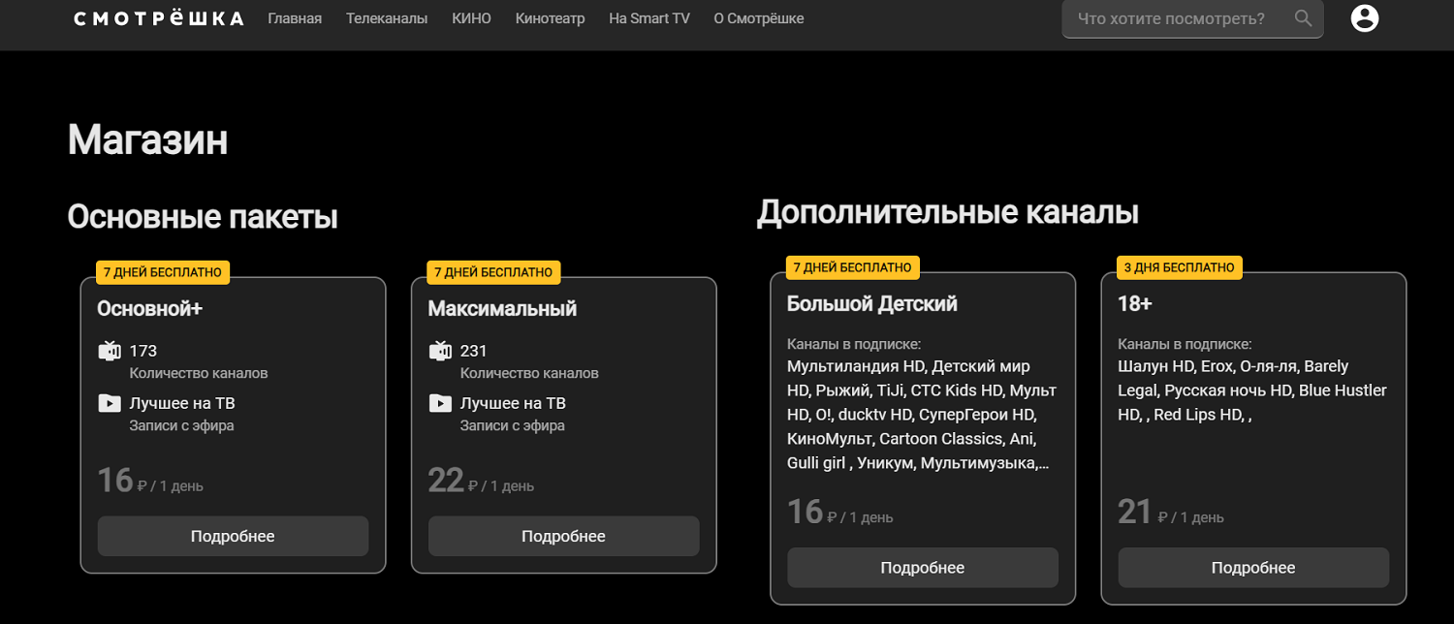The image size is (1454, 624).
Task: Click the Смотрёшка logo
Action: coord(159,18)
